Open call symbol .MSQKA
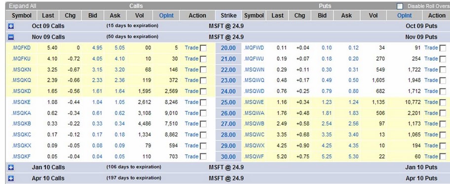Viewport: 450px width, 184px height. [21, 113]
